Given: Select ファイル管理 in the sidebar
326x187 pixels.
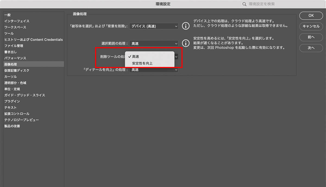Looking at the screenshot, I should [x=34, y=46].
